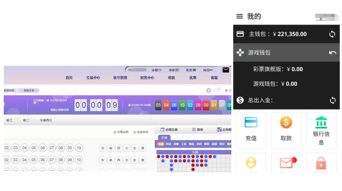Image resolution: width=342 pixels, height=191 pixels.
Task: Switch to the 前三 tab
Action: coord(9,120)
